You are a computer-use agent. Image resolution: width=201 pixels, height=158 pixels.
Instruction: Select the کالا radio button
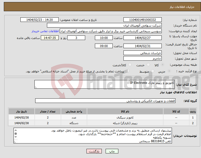[162, 65]
